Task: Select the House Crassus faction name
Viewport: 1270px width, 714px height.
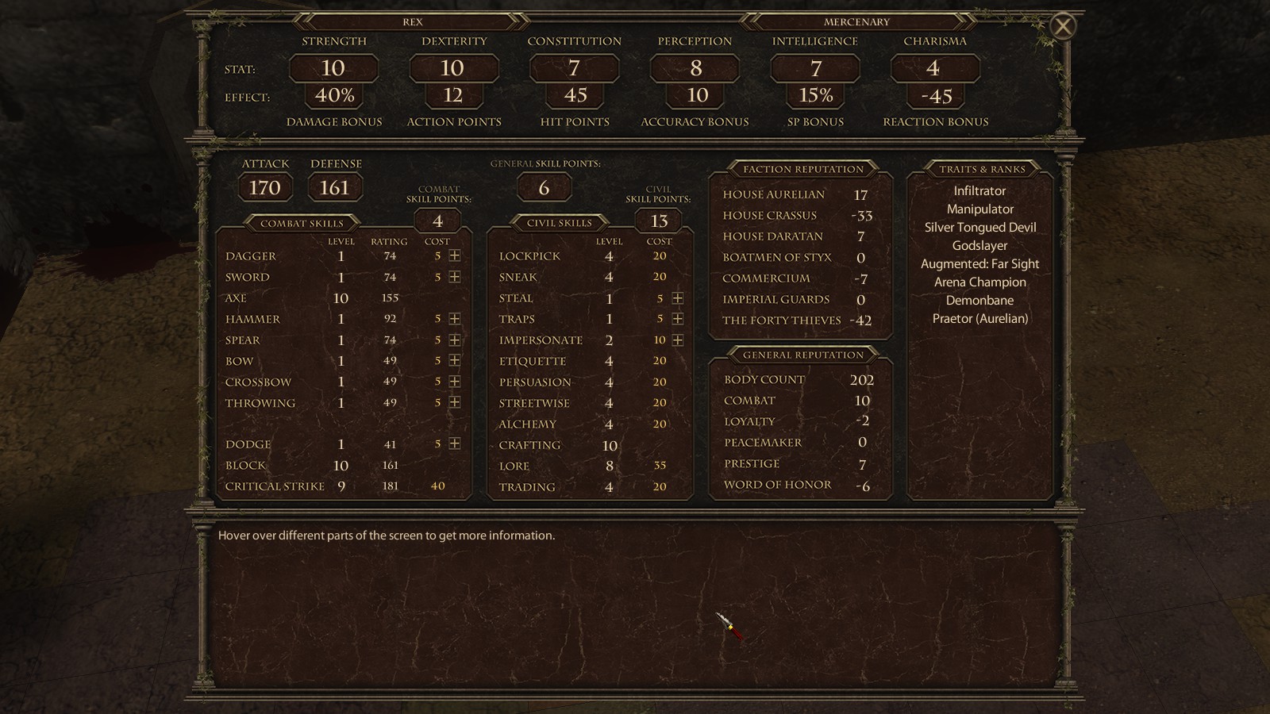Action: click(770, 216)
